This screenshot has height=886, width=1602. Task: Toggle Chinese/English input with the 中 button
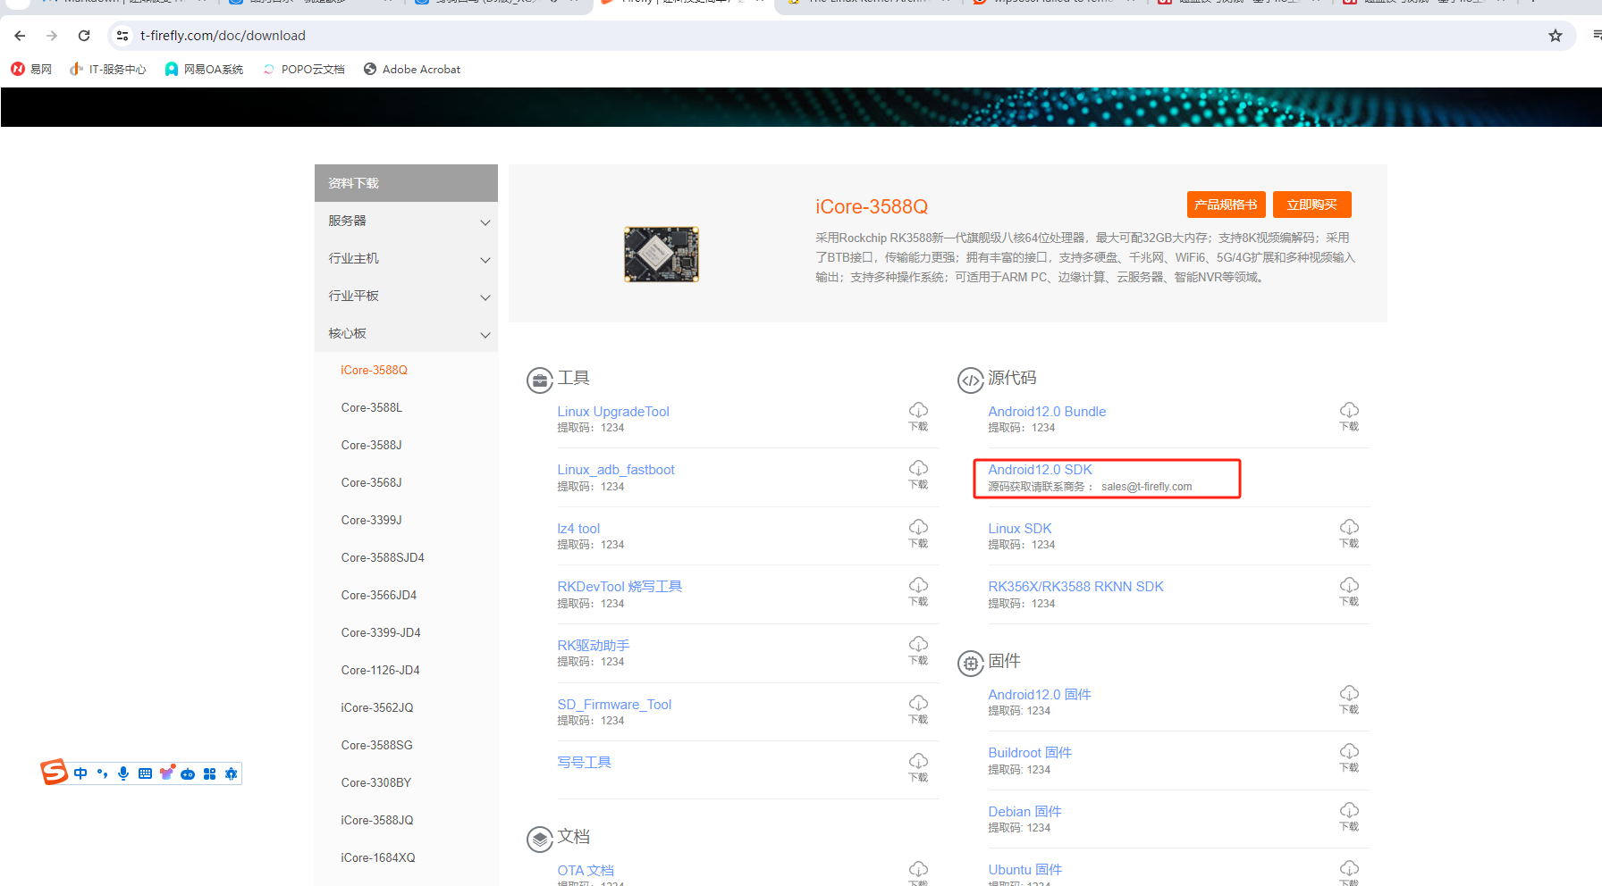[x=80, y=773]
